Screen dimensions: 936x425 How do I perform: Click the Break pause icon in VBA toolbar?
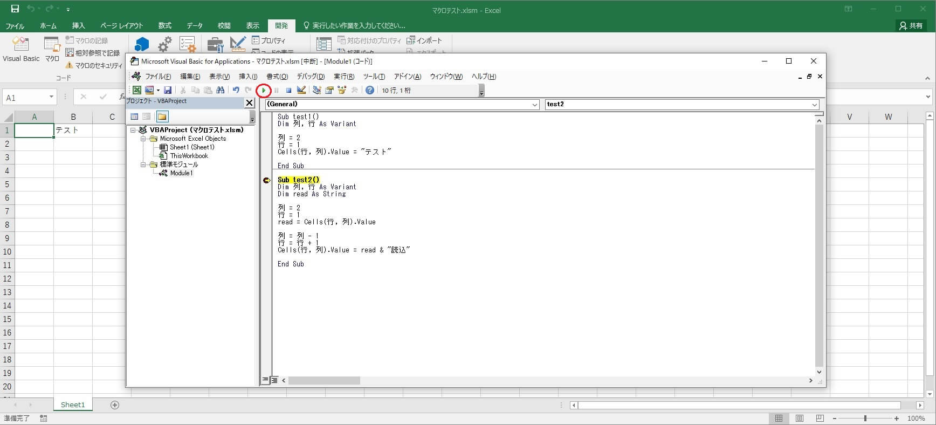point(276,90)
